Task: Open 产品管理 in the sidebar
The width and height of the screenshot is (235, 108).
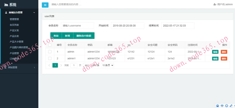Action: 14,53
